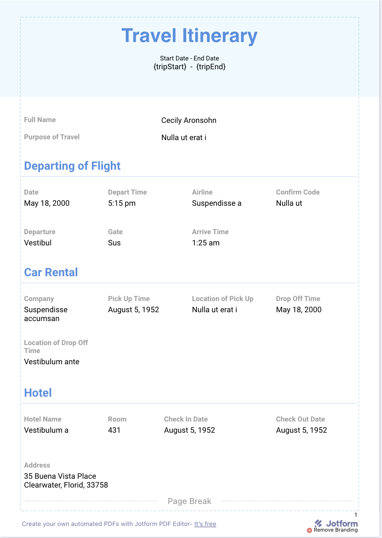
Task: Click the Remove Branding text
Action: pyautogui.click(x=336, y=530)
